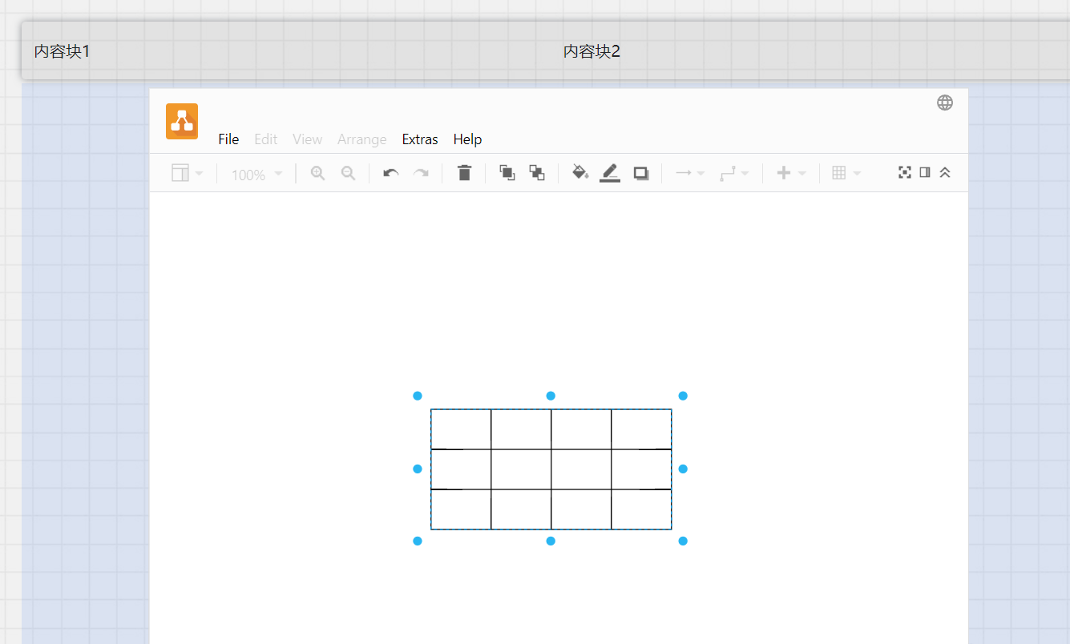1070x644 pixels.
Task: Delete the selected table with the trash icon
Action: tap(464, 172)
